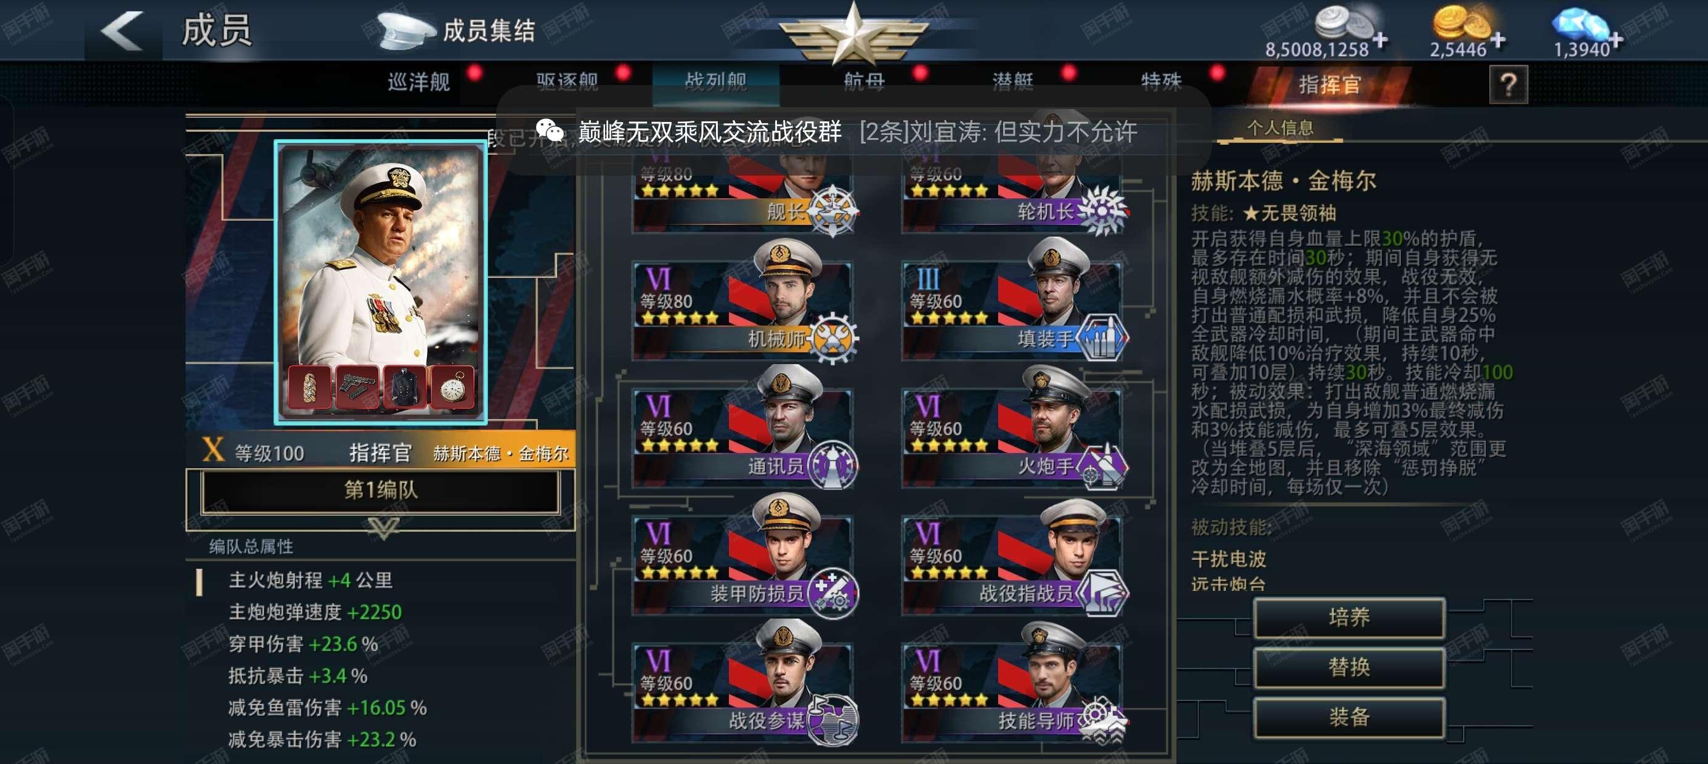
Task: Open the 第1编队 formation selector
Action: coord(381,491)
